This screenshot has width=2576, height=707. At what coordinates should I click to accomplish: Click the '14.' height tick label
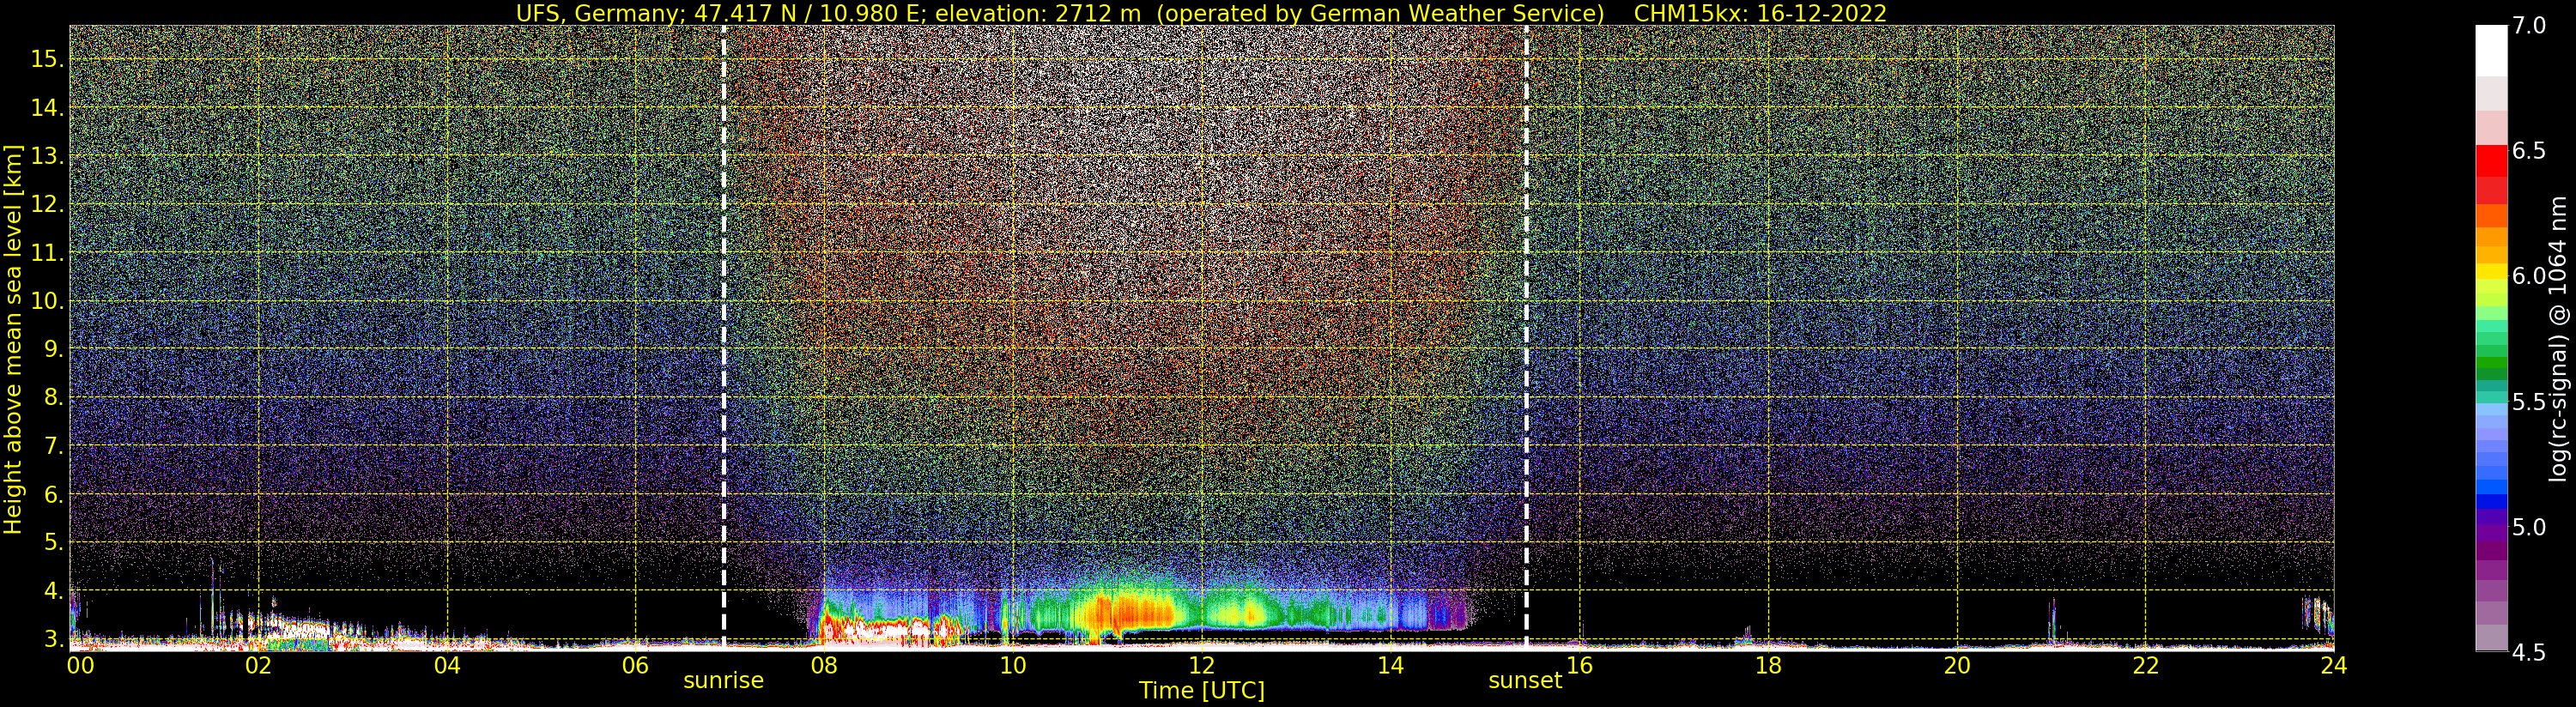tap(47, 107)
